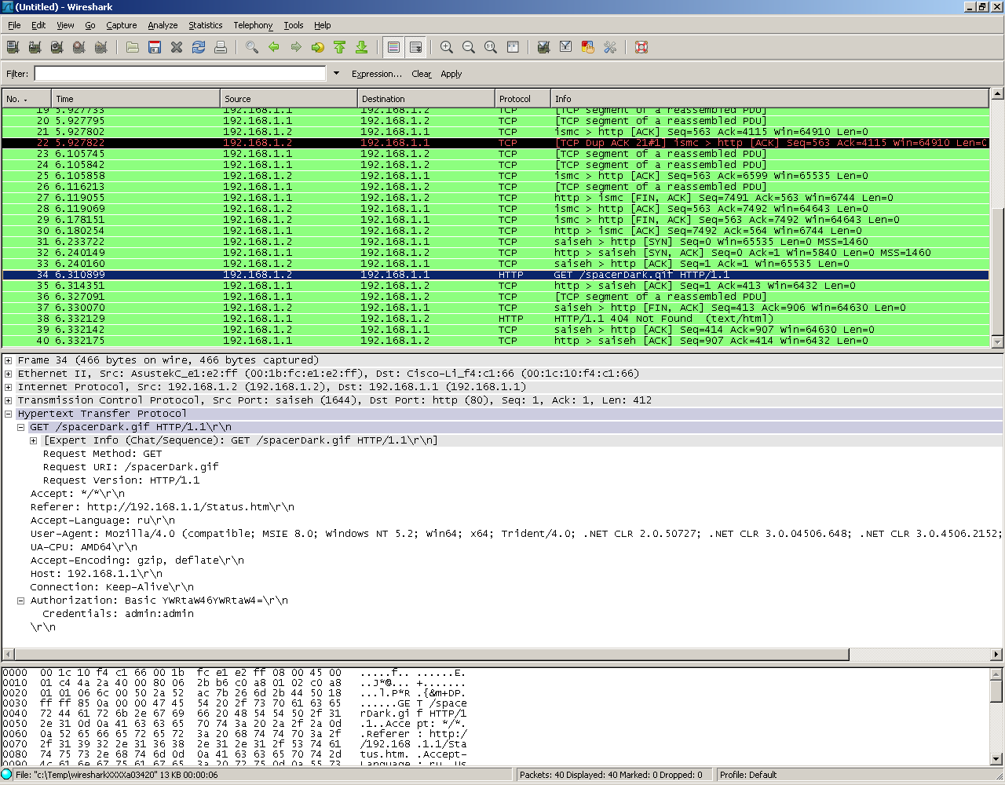Expand Transmission Control Protocol node

tap(8, 400)
